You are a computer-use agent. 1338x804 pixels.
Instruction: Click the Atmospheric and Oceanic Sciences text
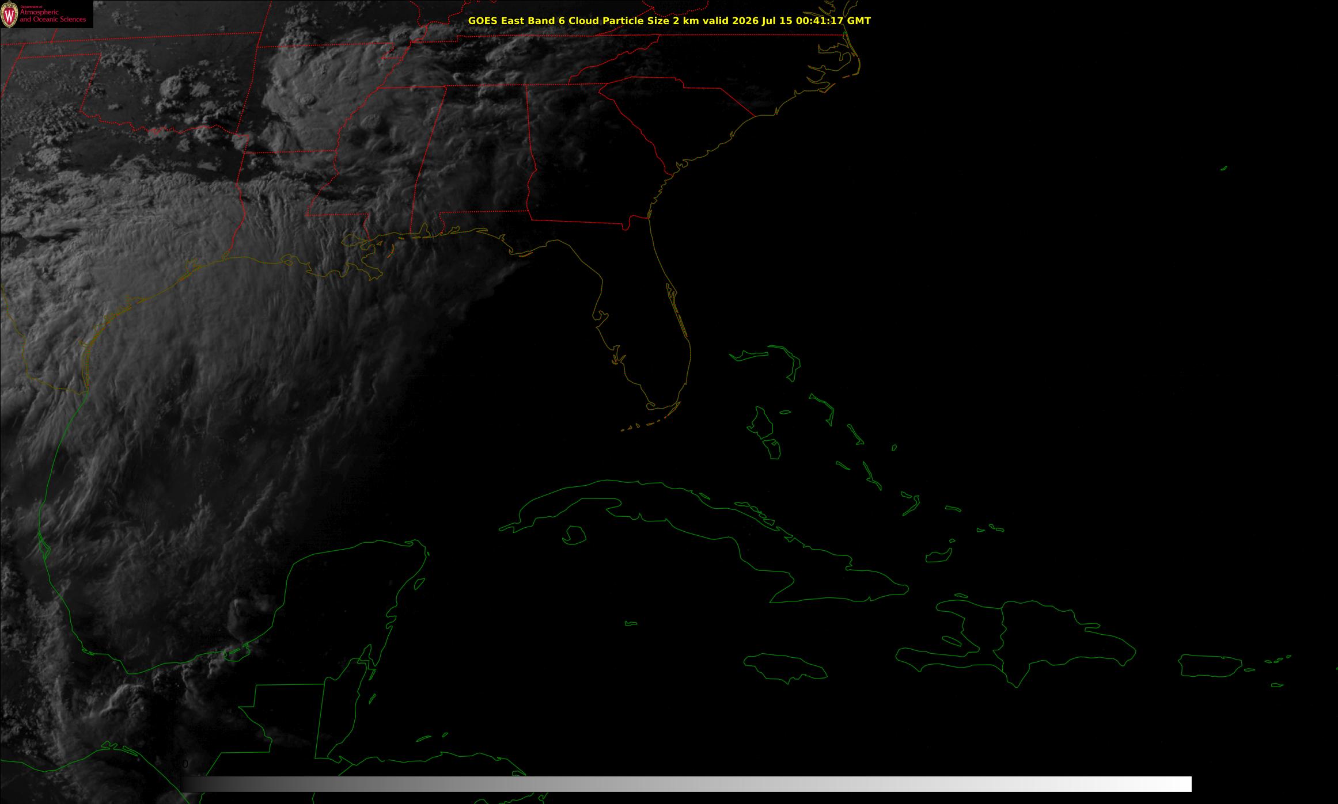coord(52,16)
